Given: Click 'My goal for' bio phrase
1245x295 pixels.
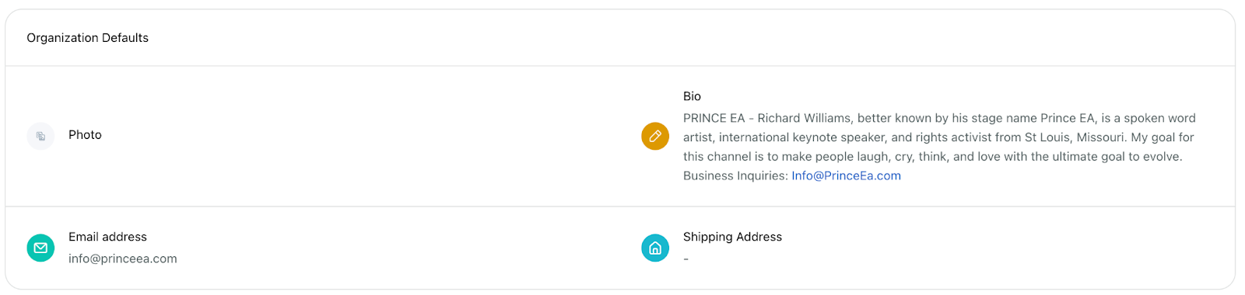Looking at the screenshot, I should [x=1162, y=137].
